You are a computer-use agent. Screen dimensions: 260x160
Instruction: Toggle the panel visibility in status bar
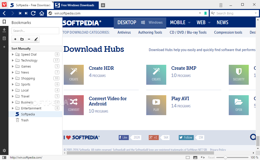pyautogui.click(x=4, y=158)
